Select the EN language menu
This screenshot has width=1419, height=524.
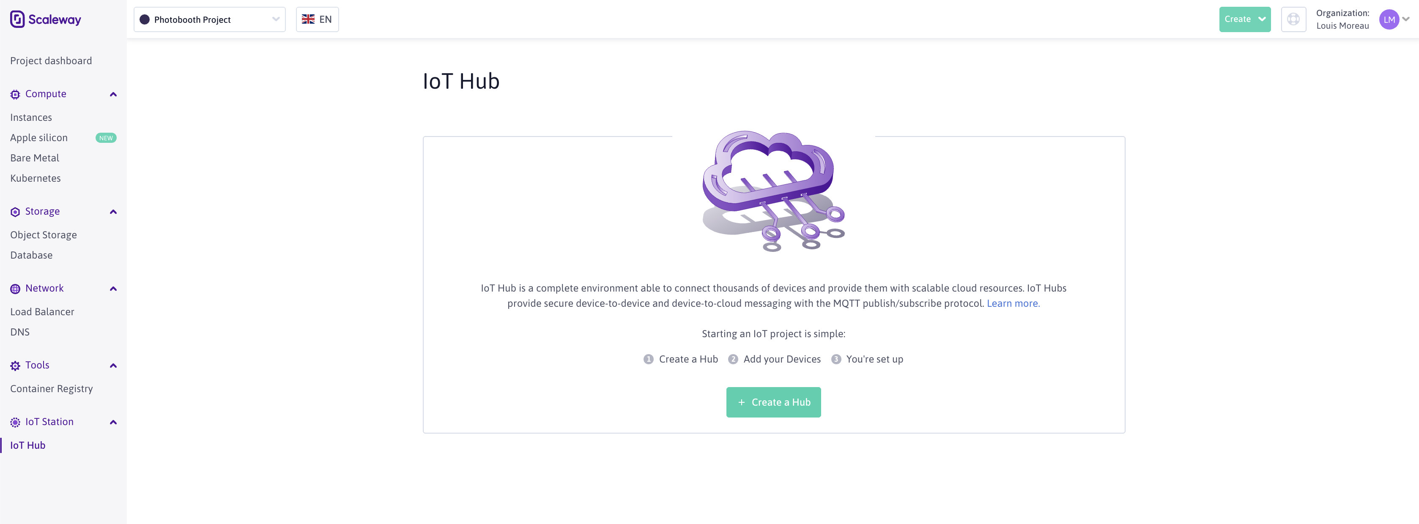(317, 18)
